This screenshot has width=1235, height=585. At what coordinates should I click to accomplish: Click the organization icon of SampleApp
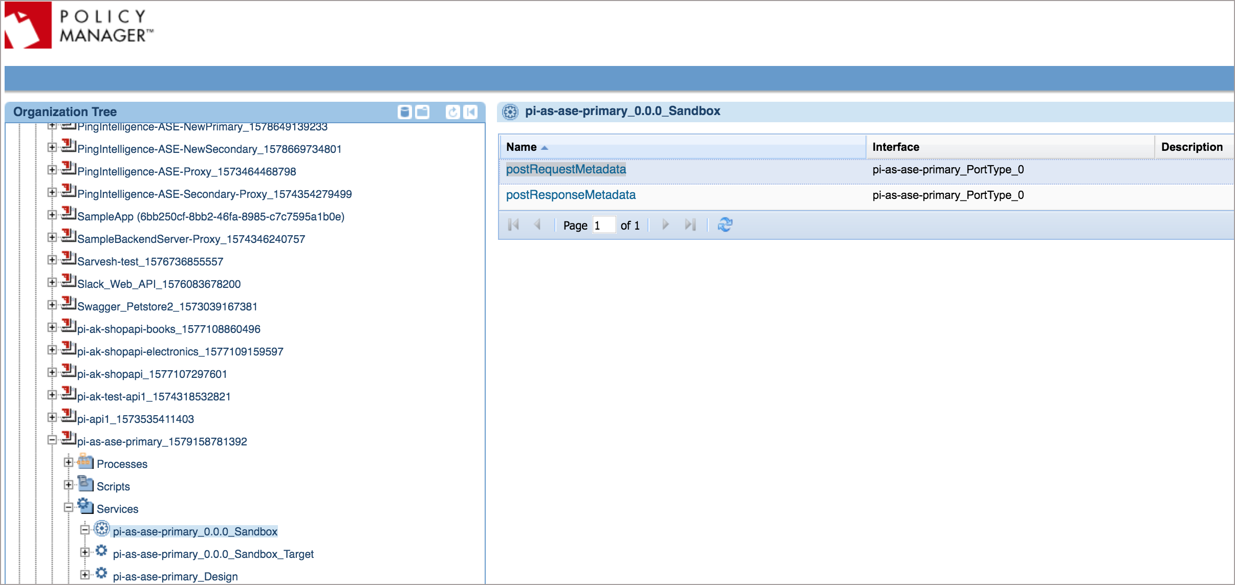pos(69,213)
